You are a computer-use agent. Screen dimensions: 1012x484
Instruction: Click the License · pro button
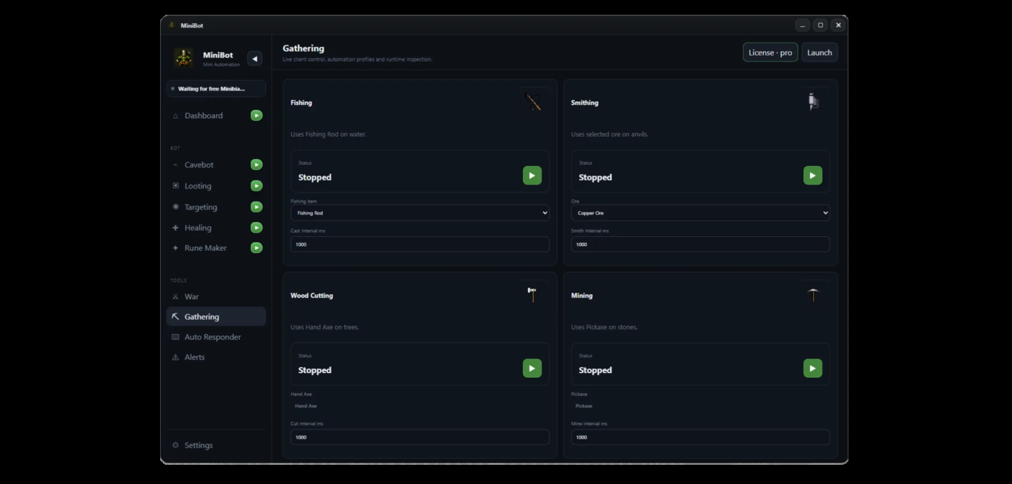pyautogui.click(x=770, y=52)
